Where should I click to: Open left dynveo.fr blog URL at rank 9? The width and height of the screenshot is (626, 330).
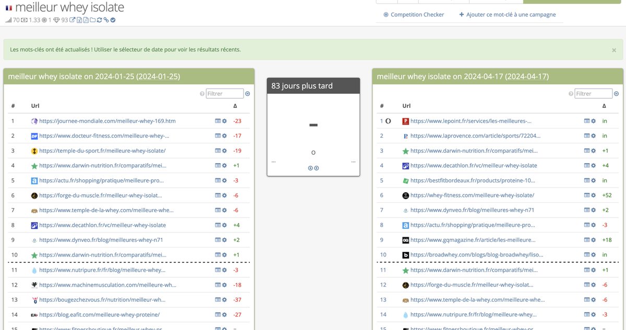[101, 240]
